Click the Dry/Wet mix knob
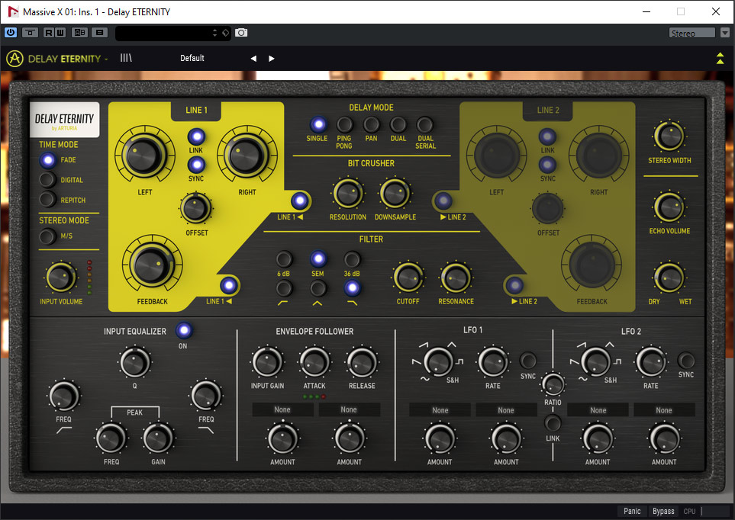Image resolution: width=735 pixels, height=520 pixels. click(x=669, y=278)
